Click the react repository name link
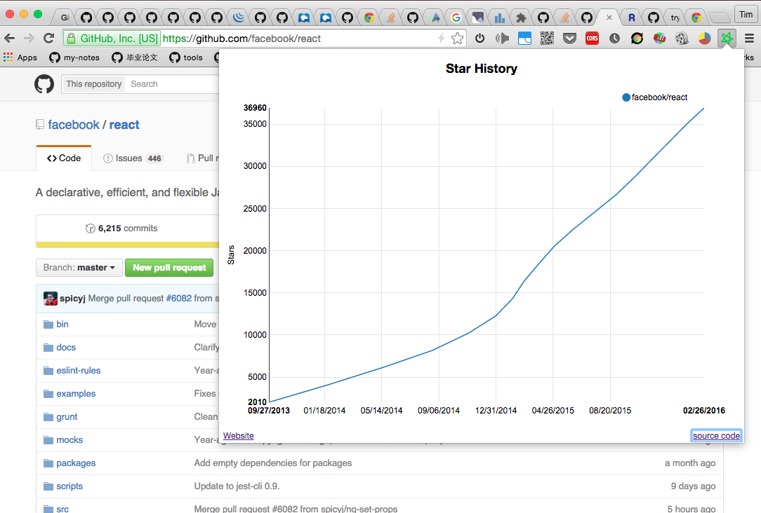Screen dimensions: 761x513 pos(124,125)
